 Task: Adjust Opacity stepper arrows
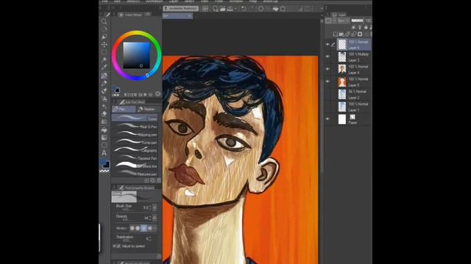click(150, 218)
